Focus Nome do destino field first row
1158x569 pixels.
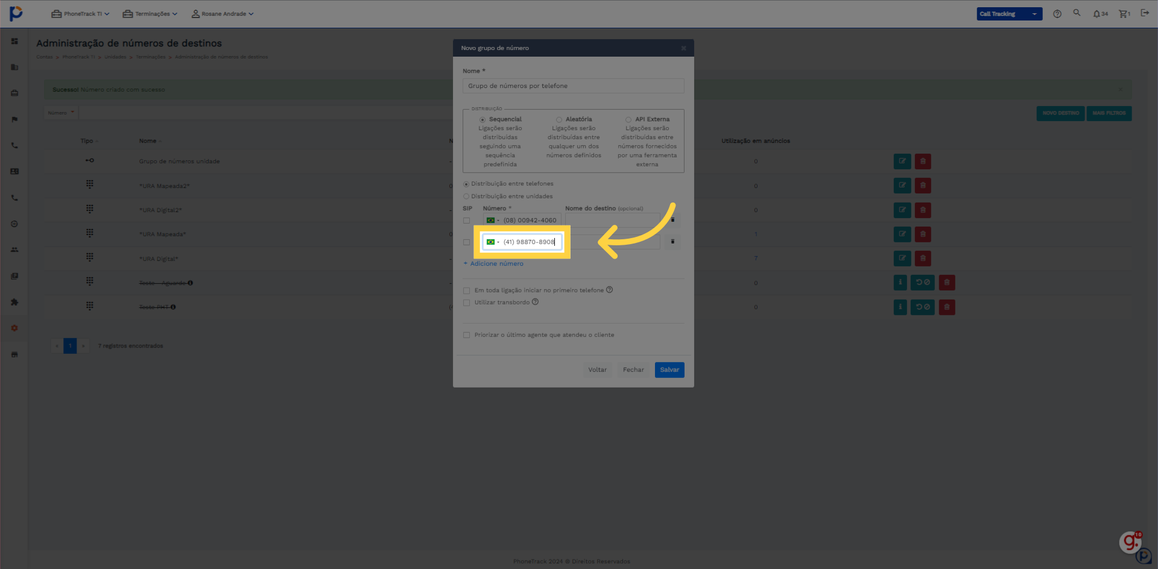[x=612, y=221]
